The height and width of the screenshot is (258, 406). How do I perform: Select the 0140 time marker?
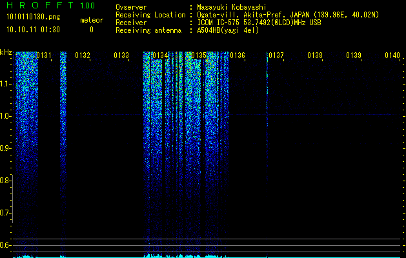[x=392, y=55]
